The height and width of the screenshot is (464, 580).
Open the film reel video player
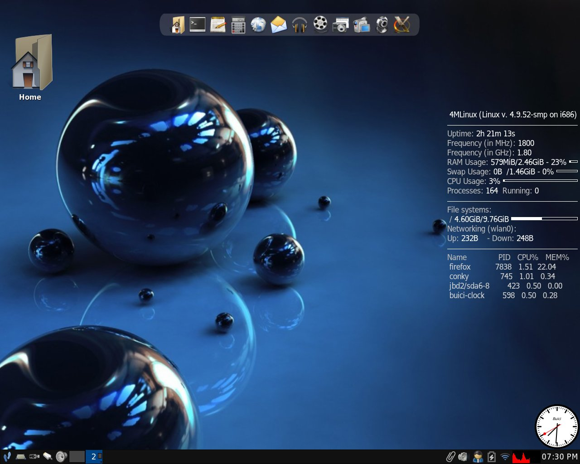320,24
